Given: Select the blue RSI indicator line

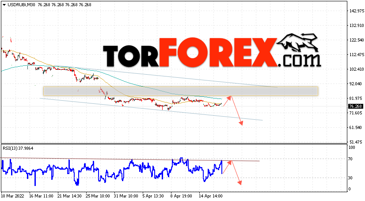Looking at the screenshot, I should [112, 172].
